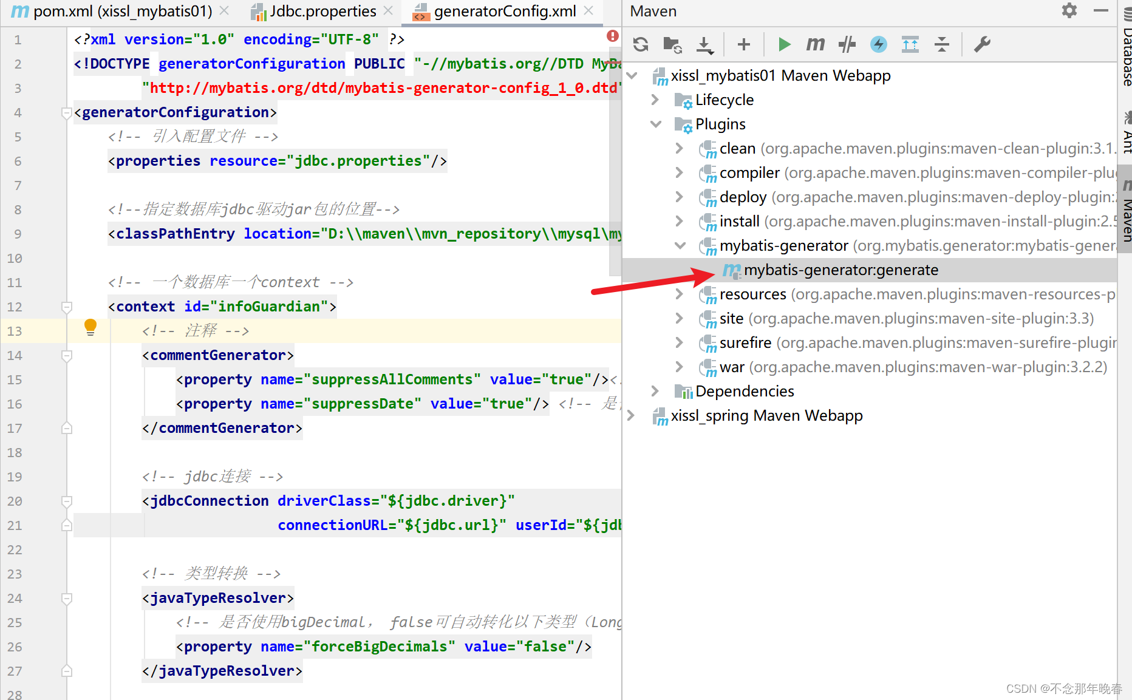The height and width of the screenshot is (700, 1132).
Task: Select the deploy plugin row
Action: [x=870, y=197]
